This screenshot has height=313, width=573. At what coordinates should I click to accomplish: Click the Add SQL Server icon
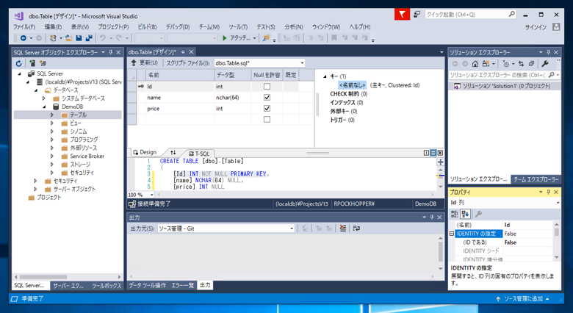[32, 63]
